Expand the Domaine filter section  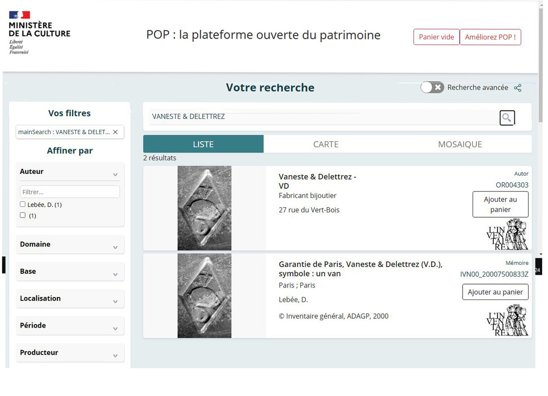70,244
